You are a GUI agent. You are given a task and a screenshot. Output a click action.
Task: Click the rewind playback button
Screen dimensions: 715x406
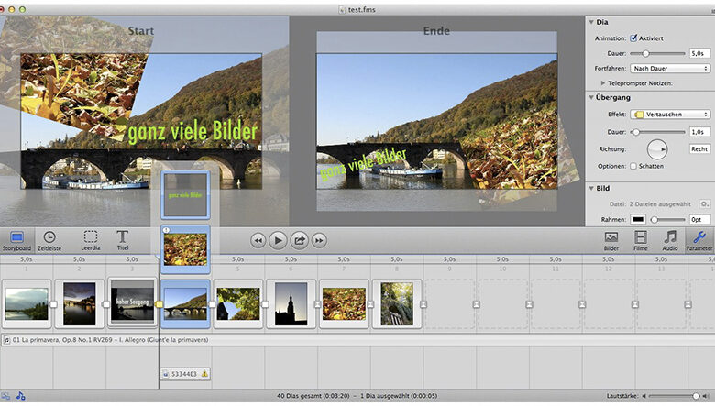tap(258, 240)
